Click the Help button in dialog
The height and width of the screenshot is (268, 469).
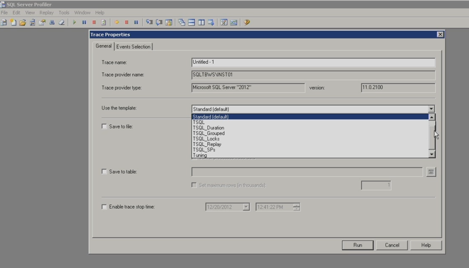coord(426,245)
